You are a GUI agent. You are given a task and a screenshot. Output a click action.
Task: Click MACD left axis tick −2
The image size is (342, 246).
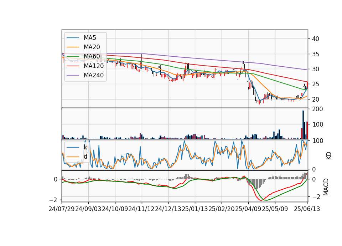pyautogui.click(x=53, y=200)
